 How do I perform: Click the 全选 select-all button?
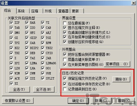tap(19, 89)
